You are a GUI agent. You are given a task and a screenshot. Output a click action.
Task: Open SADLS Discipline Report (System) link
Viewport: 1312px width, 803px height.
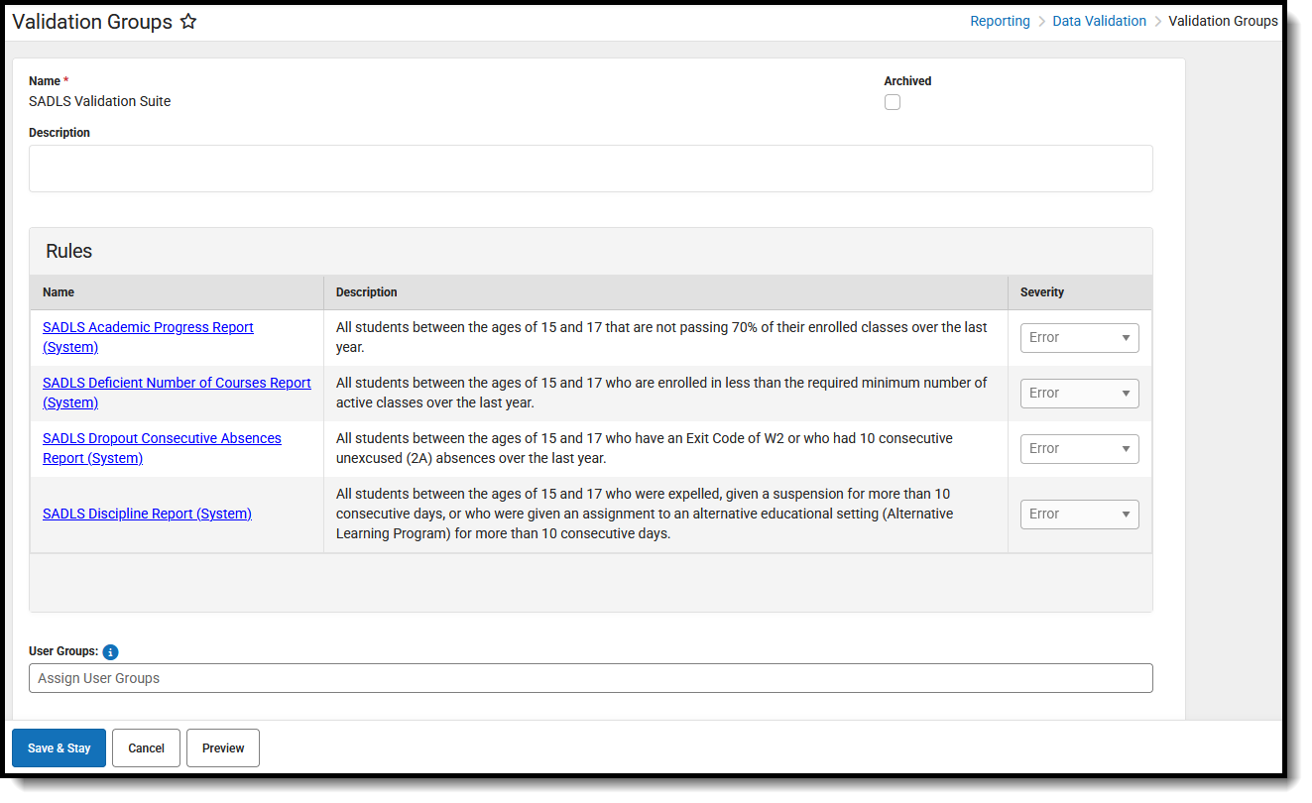click(x=147, y=514)
